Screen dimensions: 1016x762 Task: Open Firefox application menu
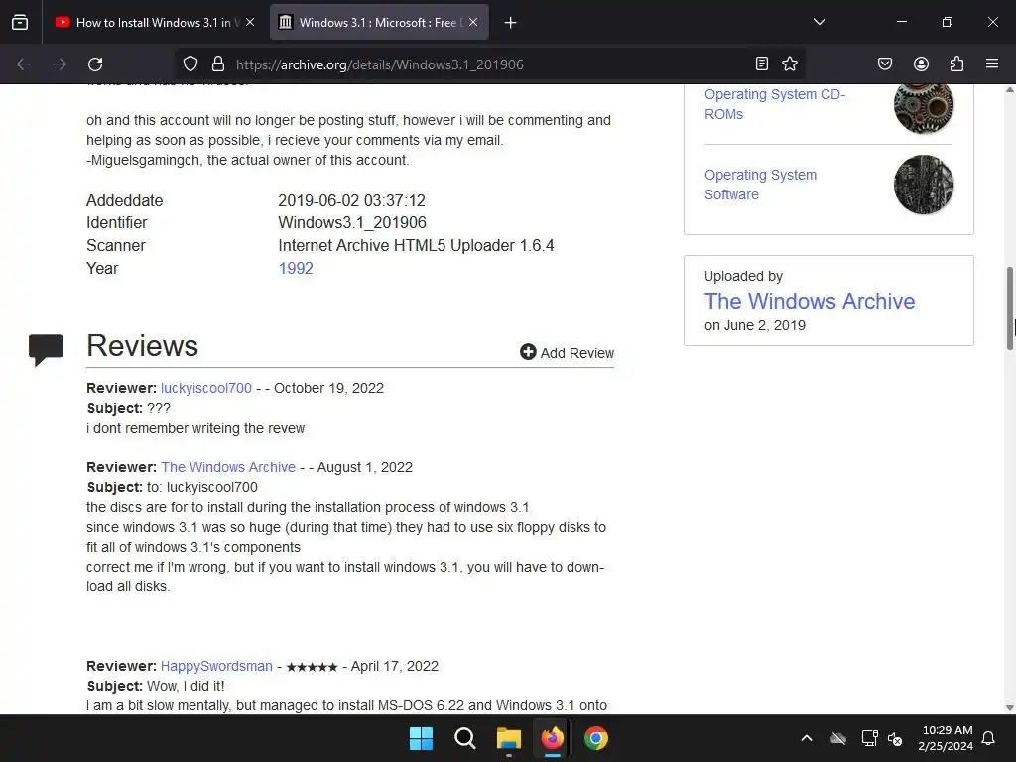point(992,63)
